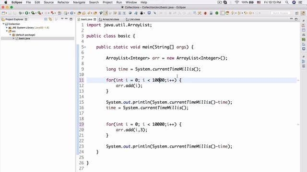Open Notification Center icon in menu bar

[x=300, y=2]
